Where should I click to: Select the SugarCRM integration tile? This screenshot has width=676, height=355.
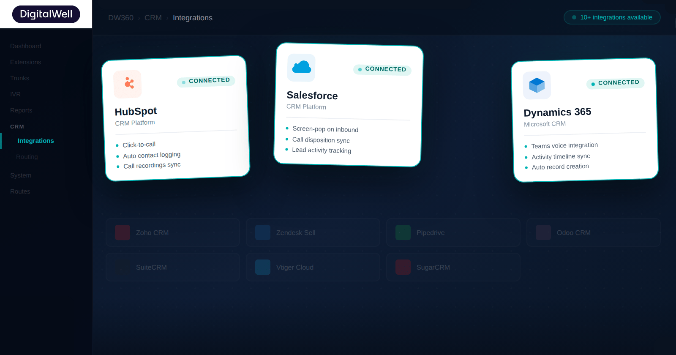click(x=453, y=267)
